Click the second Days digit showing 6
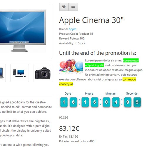 (x=73, y=102)
